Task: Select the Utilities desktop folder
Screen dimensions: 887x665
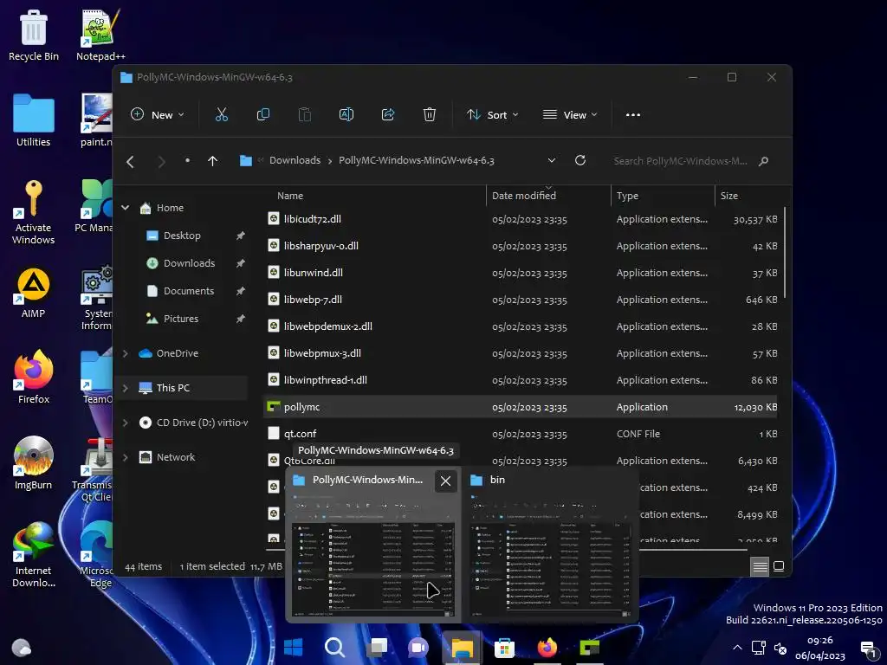Action: pos(34,121)
